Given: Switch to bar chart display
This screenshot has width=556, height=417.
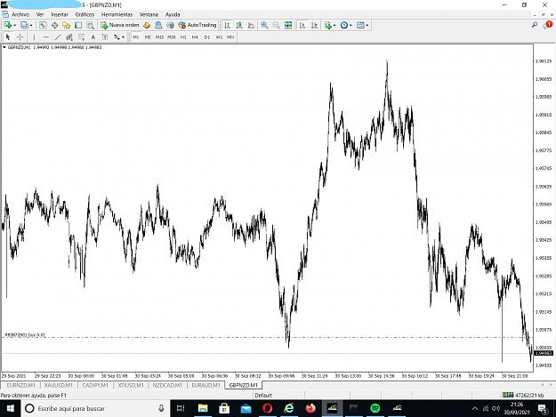Looking at the screenshot, I should [x=228, y=25].
